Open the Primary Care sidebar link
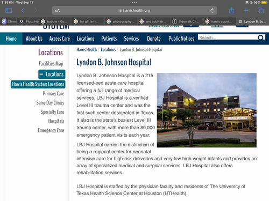This screenshot has height=201, width=269. [x=53, y=93]
